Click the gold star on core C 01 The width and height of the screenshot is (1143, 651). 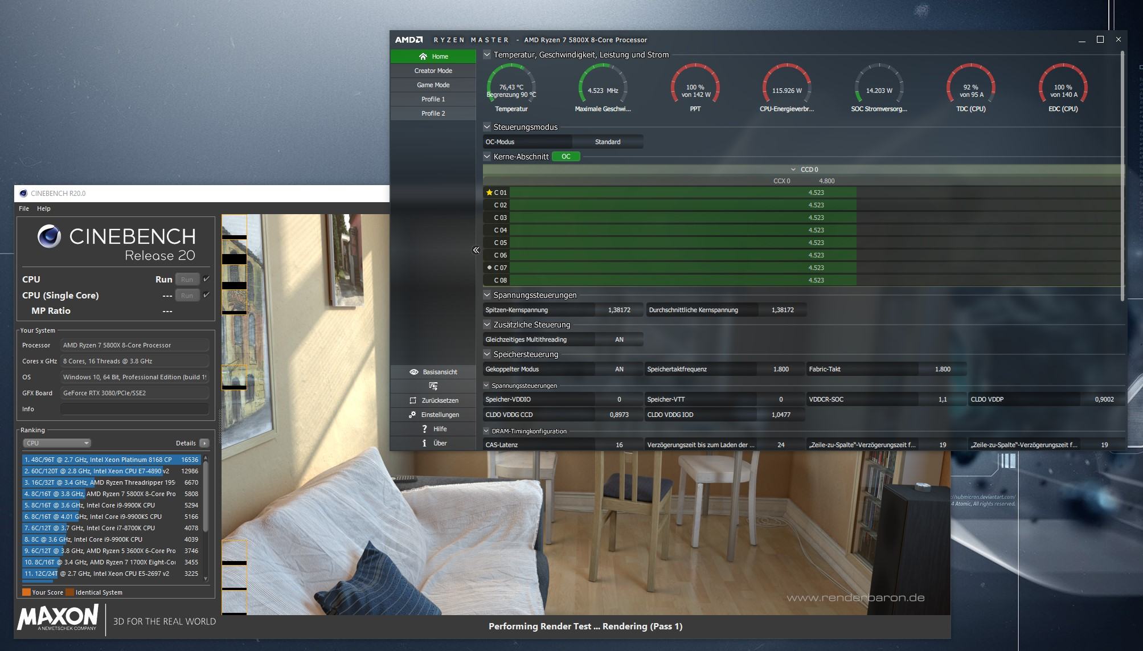[489, 193]
